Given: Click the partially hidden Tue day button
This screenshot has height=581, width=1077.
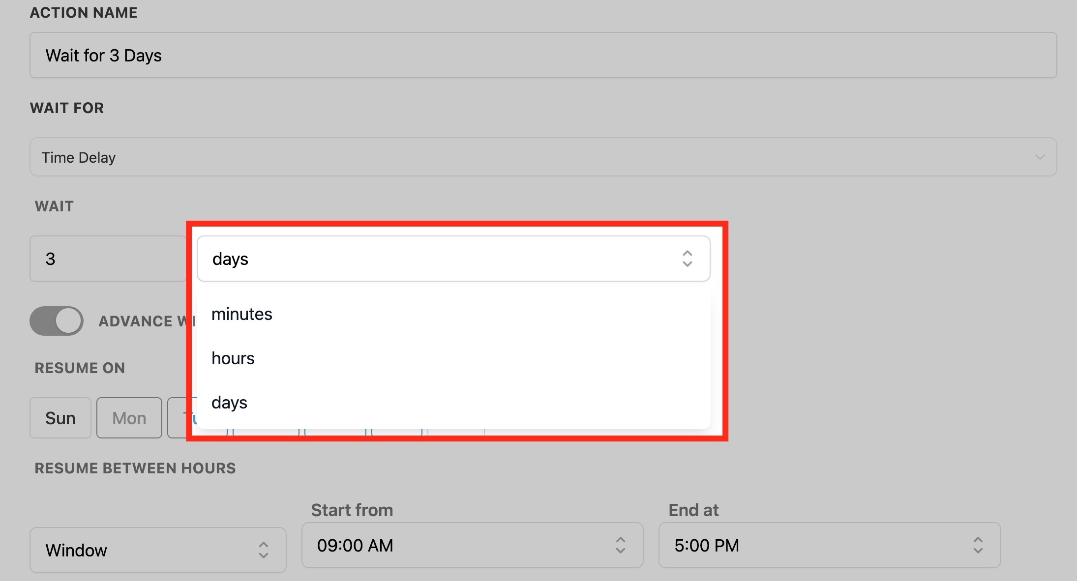Looking at the screenshot, I should click(177, 418).
